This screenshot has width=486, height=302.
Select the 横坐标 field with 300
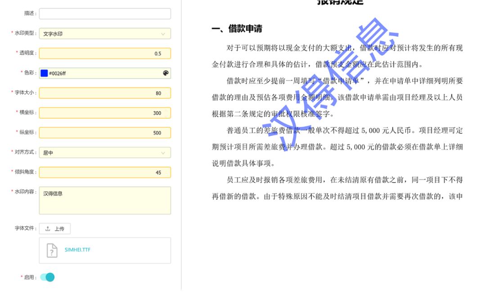click(104, 113)
